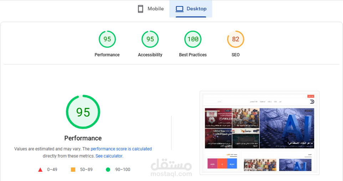
Task: Click the SEO label
Action: pyautogui.click(x=236, y=55)
